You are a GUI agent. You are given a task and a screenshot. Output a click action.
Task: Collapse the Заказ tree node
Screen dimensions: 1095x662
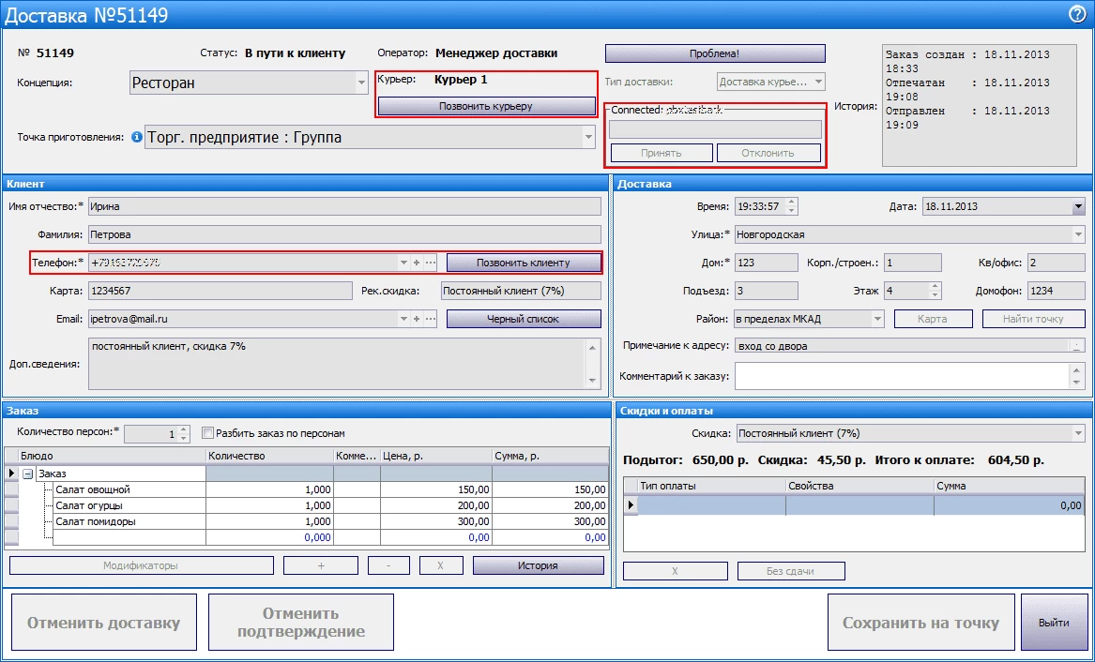click(27, 474)
